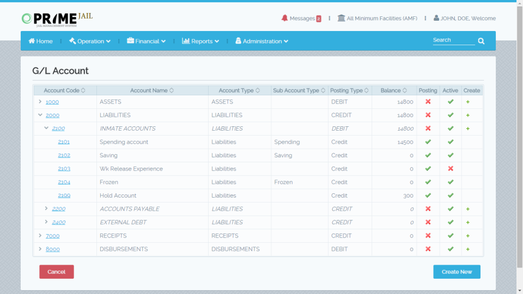Click the Messages count badge 2
The width and height of the screenshot is (523, 294).
pos(319,19)
